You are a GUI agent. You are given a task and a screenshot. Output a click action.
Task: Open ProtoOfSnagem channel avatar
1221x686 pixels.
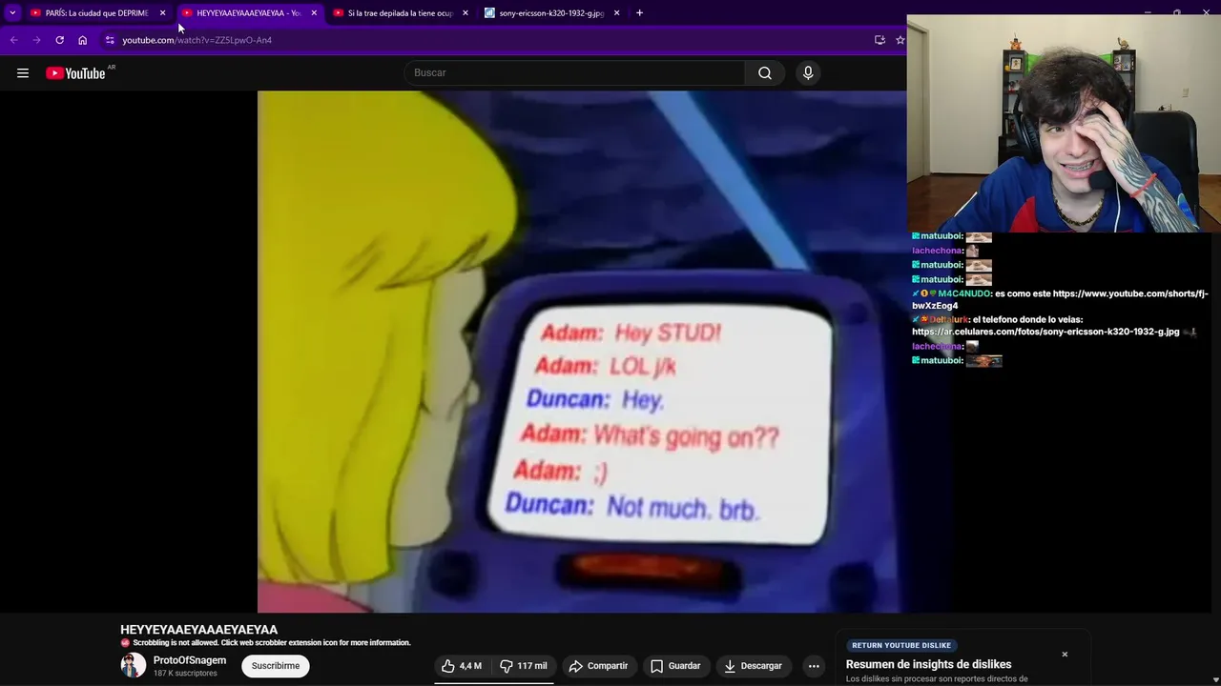tap(134, 665)
